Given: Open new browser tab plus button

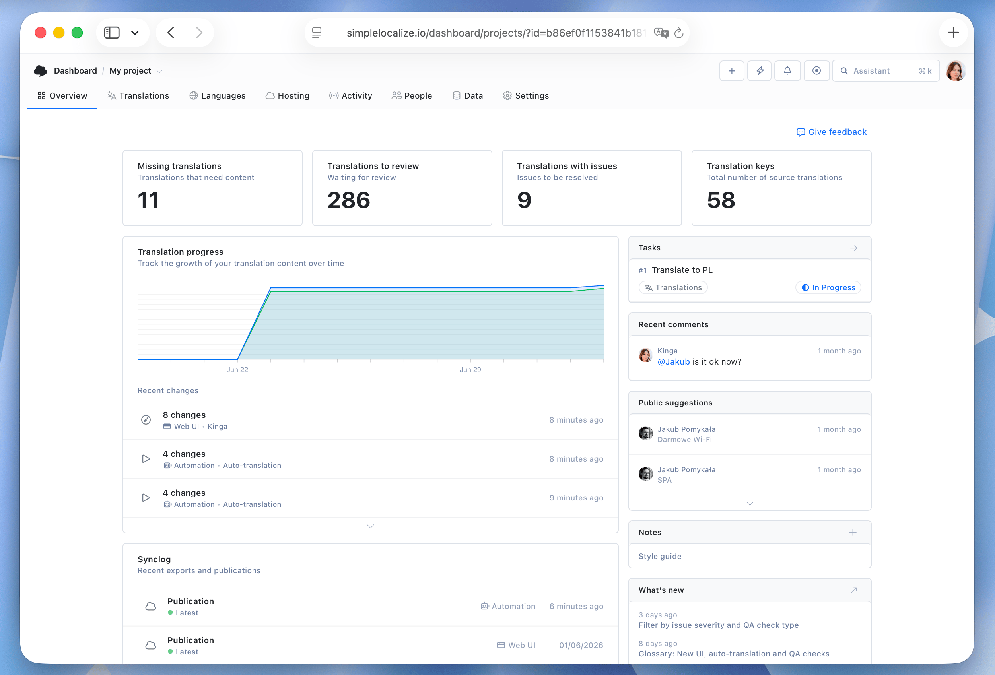Looking at the screenshot, I should point(953,33).
